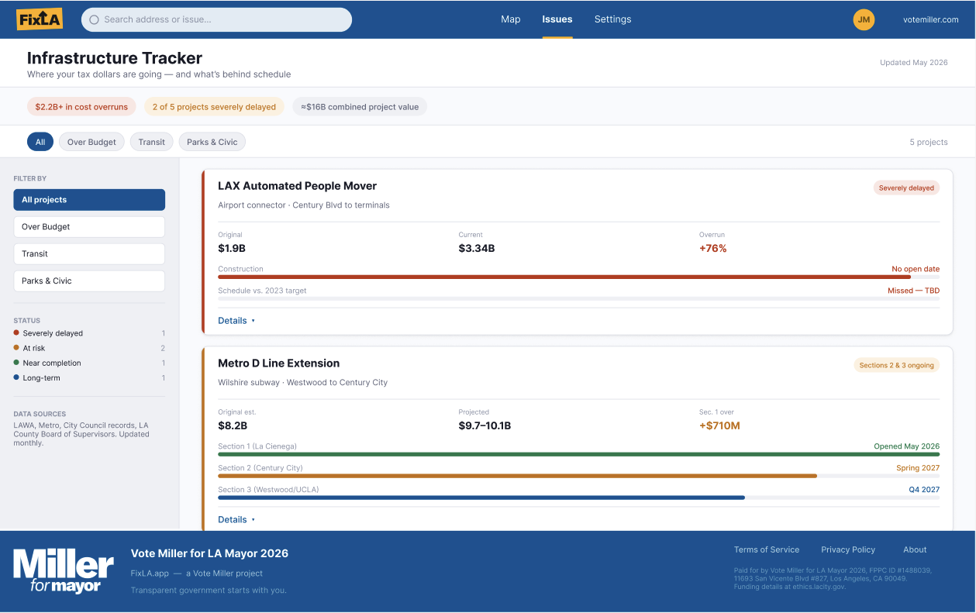Image resolution: width=976 pixels, height=613 pixels.
Task: Select the All filter chip
Action: 40,142
